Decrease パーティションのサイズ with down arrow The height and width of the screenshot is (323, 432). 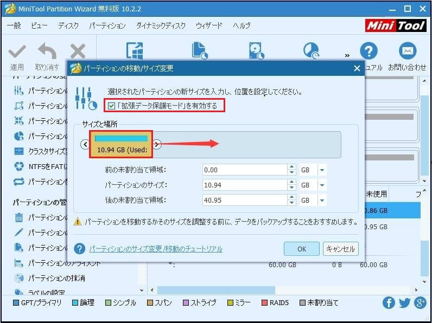(291, 188)
